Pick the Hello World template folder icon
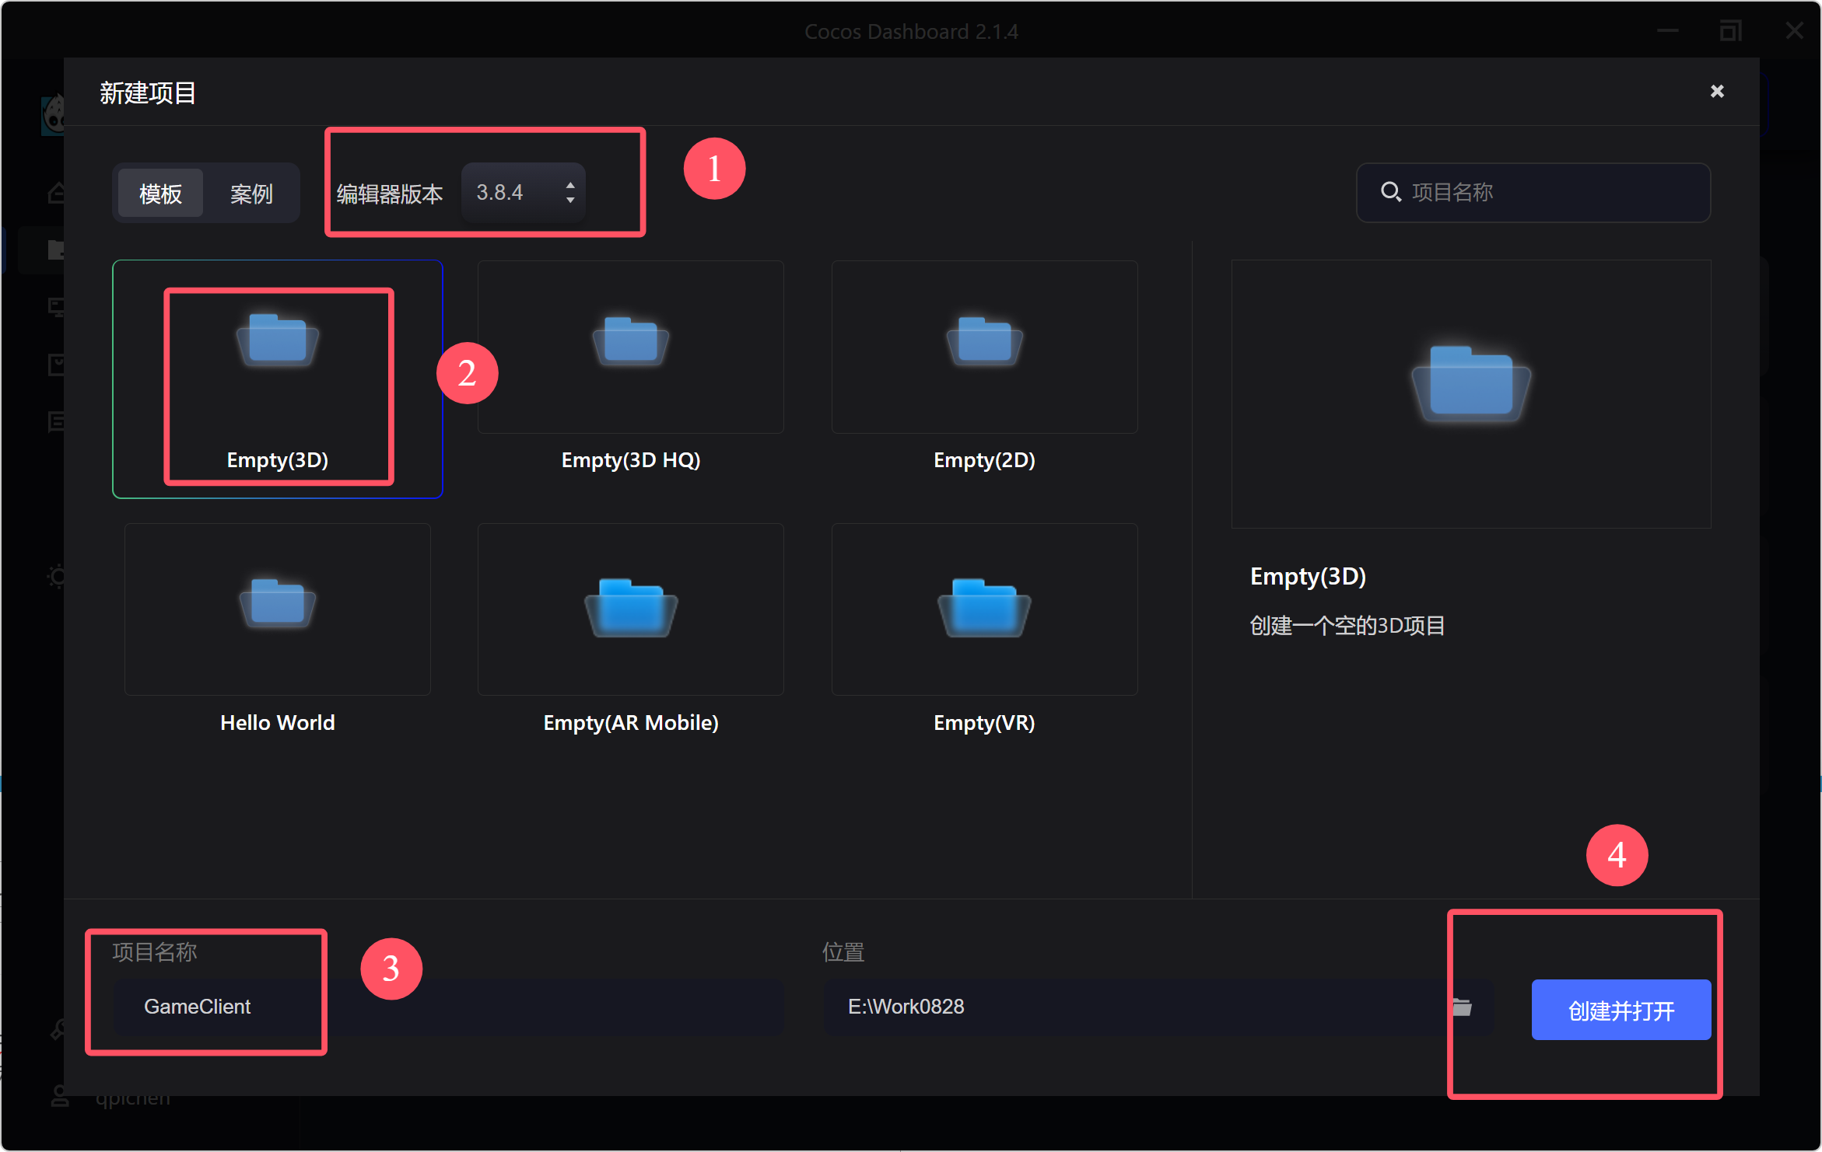This screenshot has width=1822, height=1152. (278, 602)
